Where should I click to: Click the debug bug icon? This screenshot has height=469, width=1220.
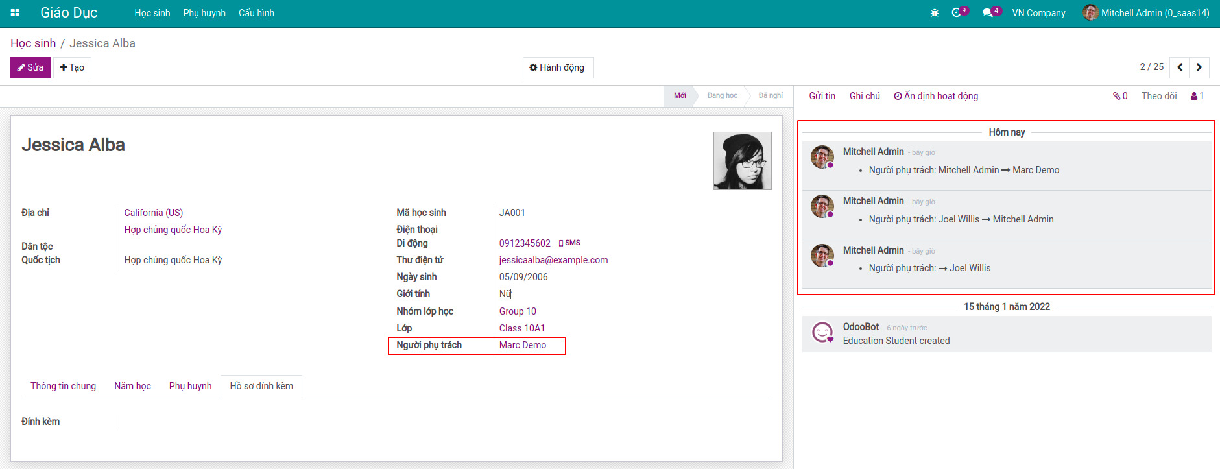935,13
